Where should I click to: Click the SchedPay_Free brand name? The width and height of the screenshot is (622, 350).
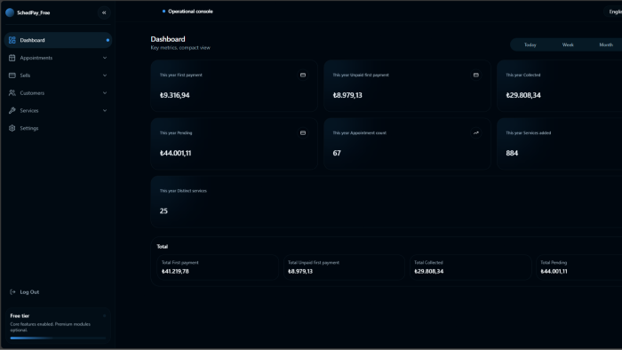34,12
